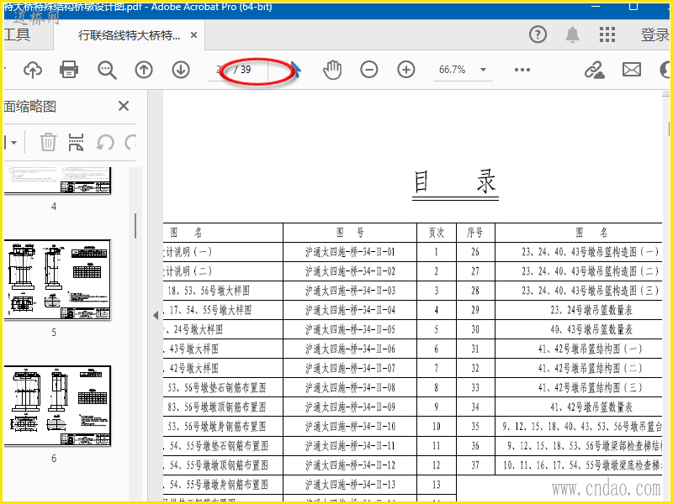Open thumbnails panel options dropdown arrow

[x=13, y=142]
